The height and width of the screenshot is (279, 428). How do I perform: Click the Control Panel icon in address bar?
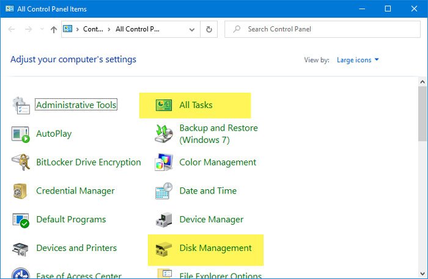click(67, 29)
